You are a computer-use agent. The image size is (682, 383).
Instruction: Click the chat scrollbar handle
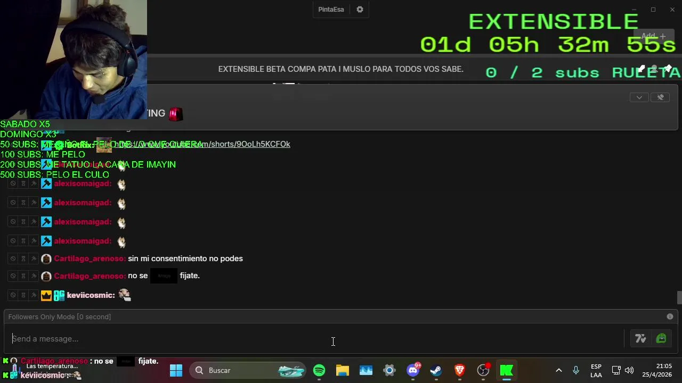coord(679,297)
